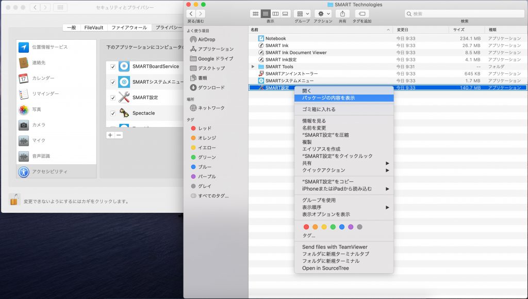Click the Finder share toolbar button
Image resolution: width=528 pixels, height=299 pixels.
[342, 14]
